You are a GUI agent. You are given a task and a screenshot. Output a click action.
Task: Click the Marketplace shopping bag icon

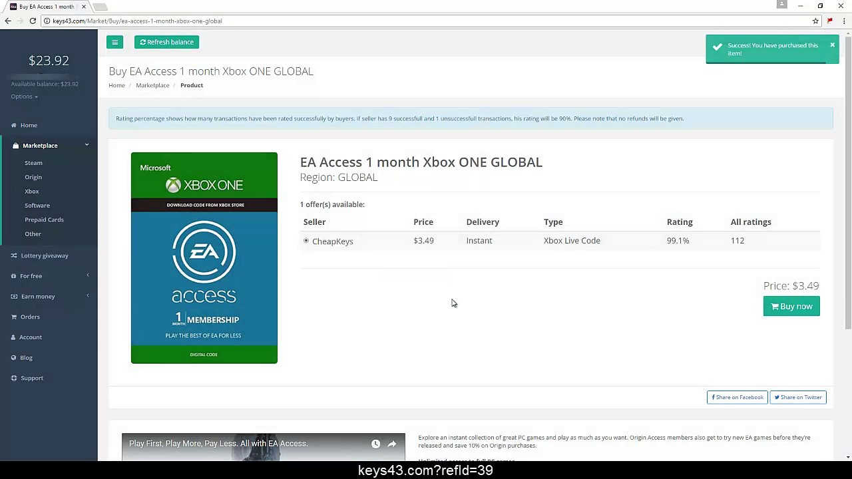pos(16,146)
